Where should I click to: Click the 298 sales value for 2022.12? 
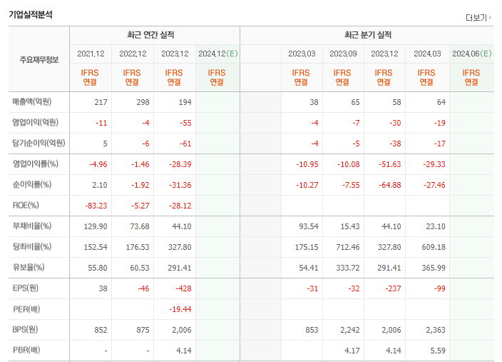(143, 102)
